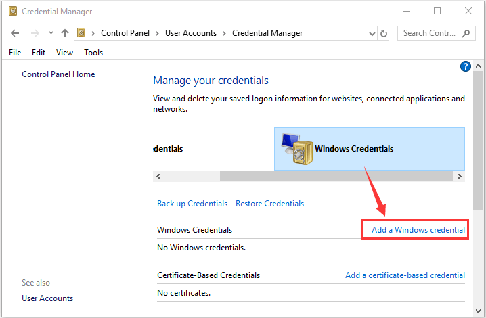Click the horizontal scrollbar left arrow
Screen dimensions: 486x318
(158, 176)
